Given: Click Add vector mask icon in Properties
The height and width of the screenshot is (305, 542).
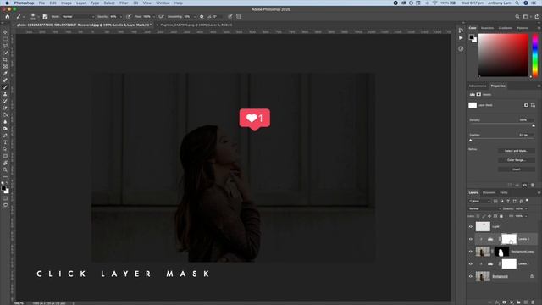Looking at the screenshot, I should pos(533,105).
